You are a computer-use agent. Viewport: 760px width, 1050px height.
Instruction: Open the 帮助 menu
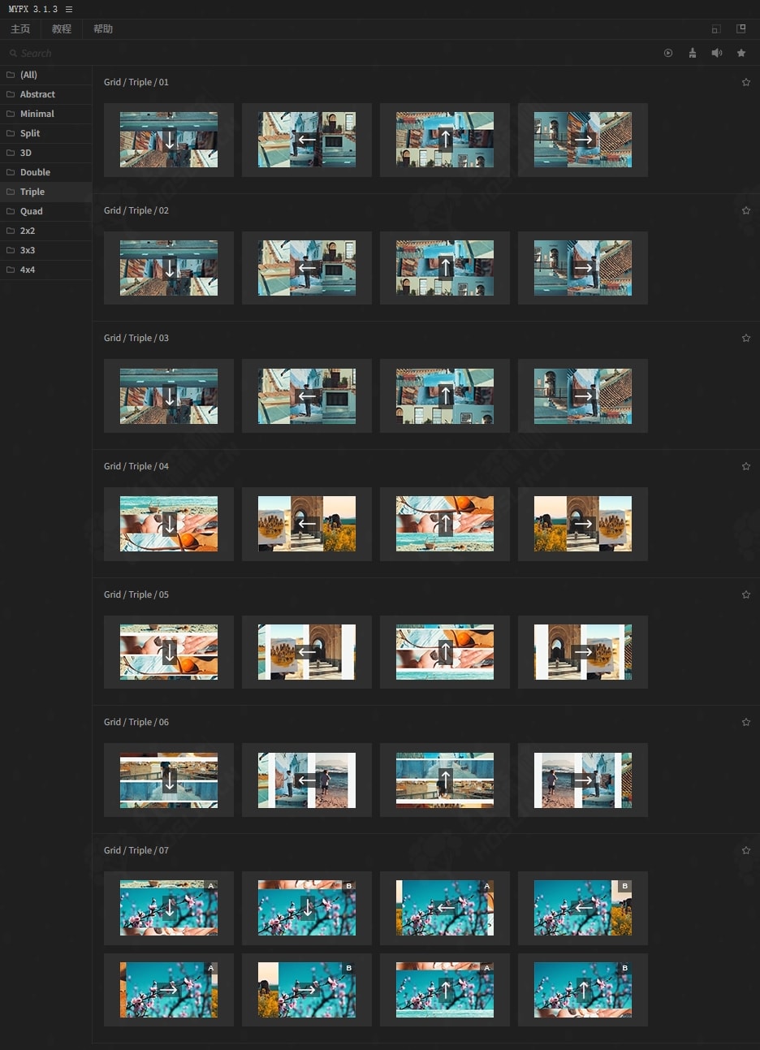tap(103, 29)
